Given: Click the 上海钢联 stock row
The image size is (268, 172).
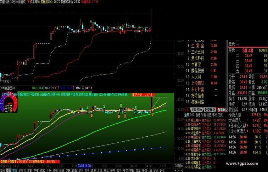Looking at the screenshot, I should (x=202, y=83).
